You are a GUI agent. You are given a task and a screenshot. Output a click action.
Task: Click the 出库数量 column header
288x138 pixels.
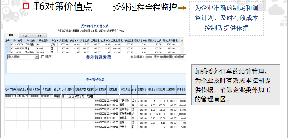(x=142, y=90)
